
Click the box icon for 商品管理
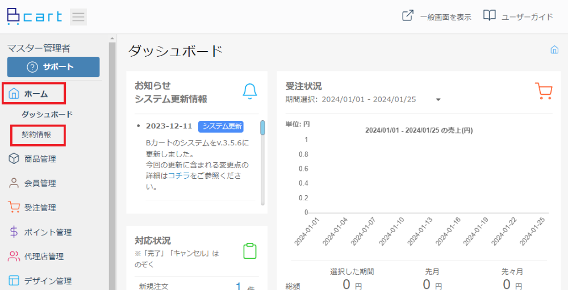[14, 159]
